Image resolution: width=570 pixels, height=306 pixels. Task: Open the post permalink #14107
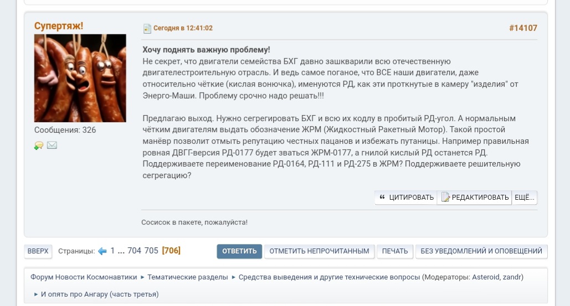click(523, 28)
